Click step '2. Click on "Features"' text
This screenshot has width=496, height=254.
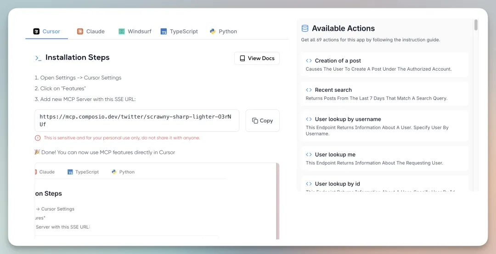(60, 88)
